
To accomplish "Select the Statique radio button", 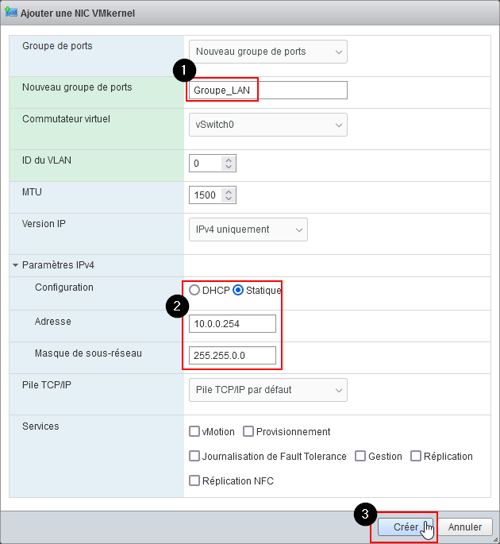I will point(238,290).
